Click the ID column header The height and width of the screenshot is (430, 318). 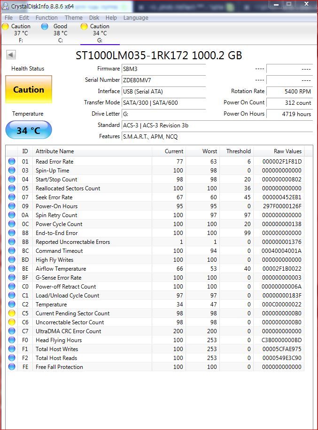(25, 151)
